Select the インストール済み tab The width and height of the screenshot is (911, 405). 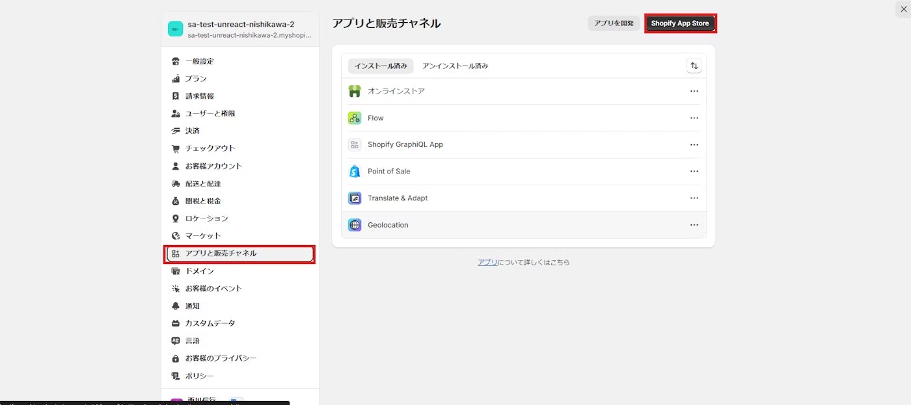(x=380, y=65)
